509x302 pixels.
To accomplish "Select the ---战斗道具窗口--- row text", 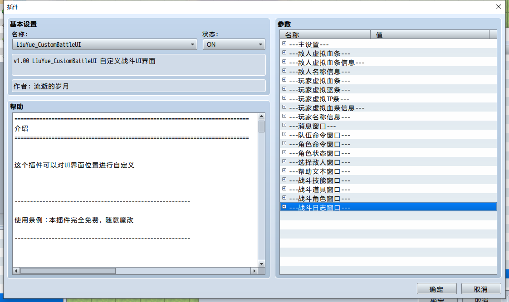I will tap(319, 190).
